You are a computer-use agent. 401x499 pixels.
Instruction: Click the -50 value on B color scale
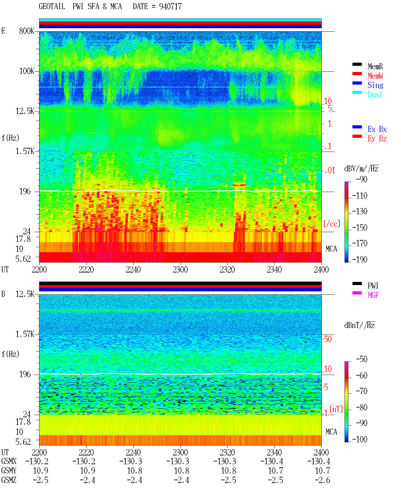(362, 359)
